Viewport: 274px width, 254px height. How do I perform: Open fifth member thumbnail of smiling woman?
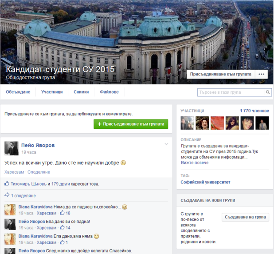tap(247, 123)
